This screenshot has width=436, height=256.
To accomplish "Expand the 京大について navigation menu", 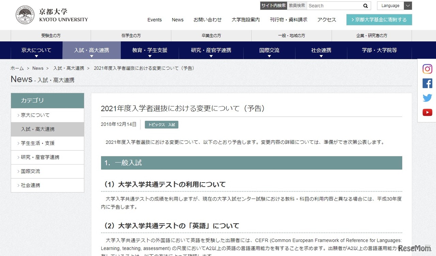I will 36,50.
